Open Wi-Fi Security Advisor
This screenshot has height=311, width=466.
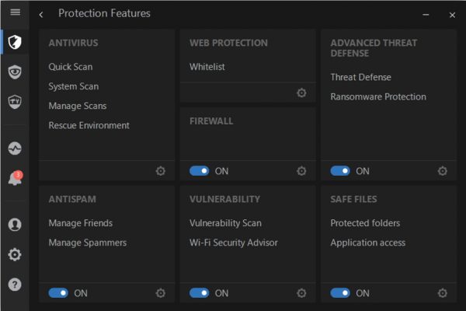234,243
